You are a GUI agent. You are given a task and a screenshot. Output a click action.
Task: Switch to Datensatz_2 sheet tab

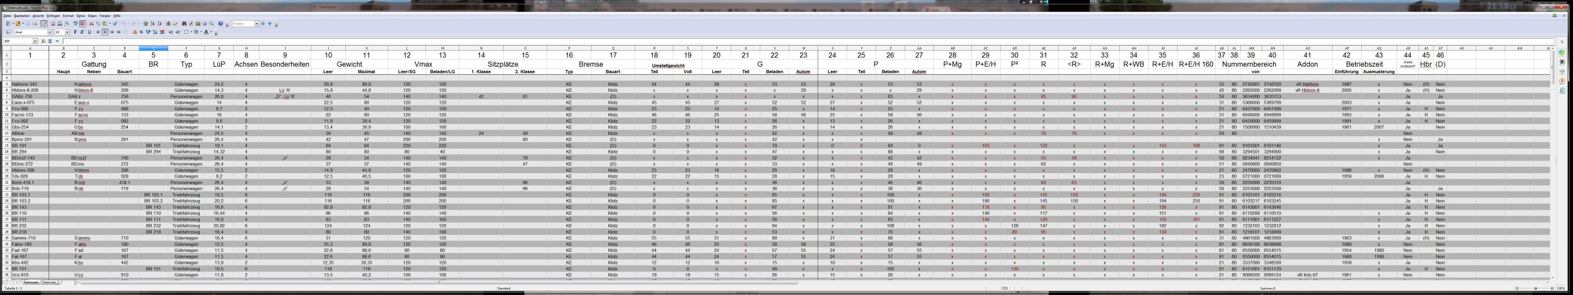[x=51, y=283]
